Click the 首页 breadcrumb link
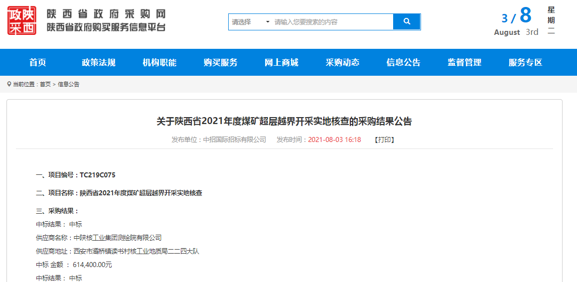Screen dimensions: 577x282 pos(45,84)
